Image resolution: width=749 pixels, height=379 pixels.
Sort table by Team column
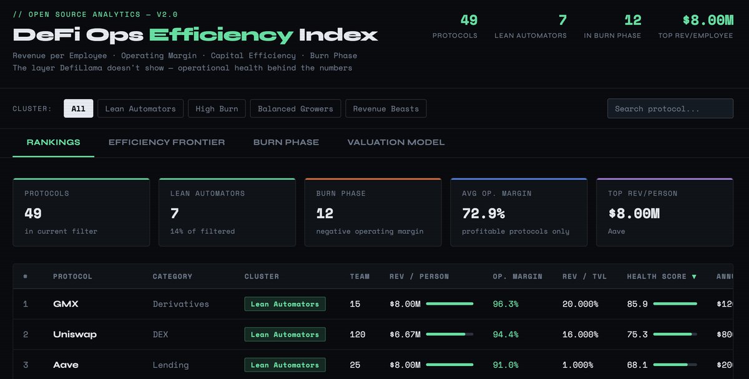[x=360, y=276]
